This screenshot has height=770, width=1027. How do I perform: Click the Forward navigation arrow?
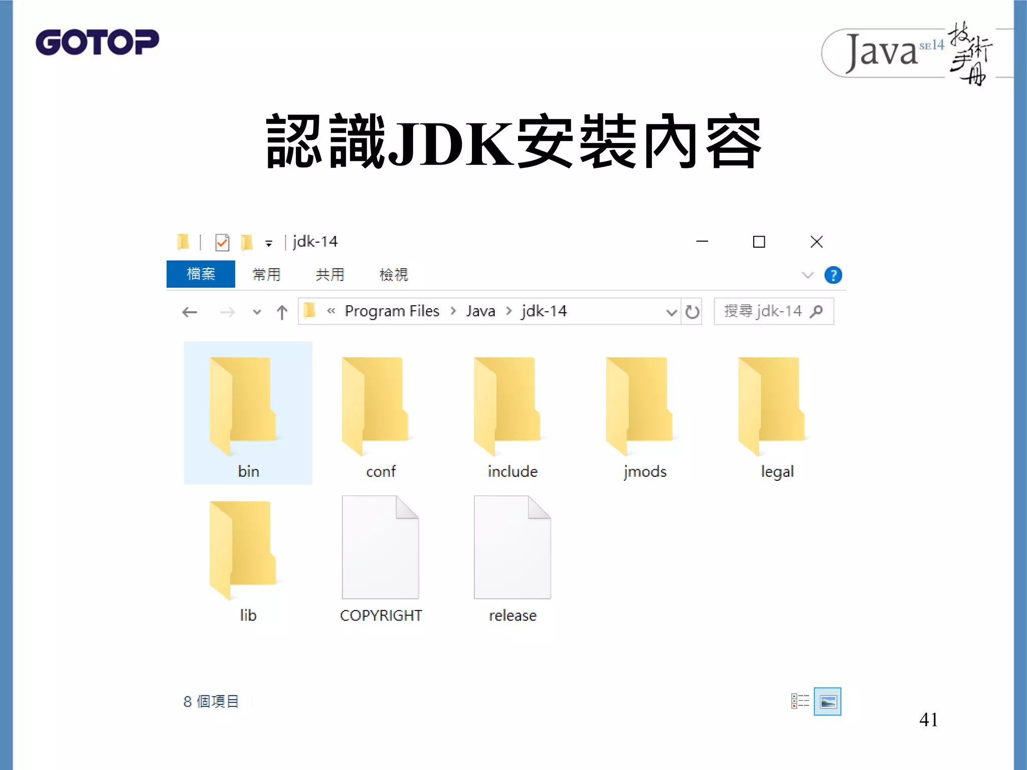pyautogui.click(x=227, y=312)
